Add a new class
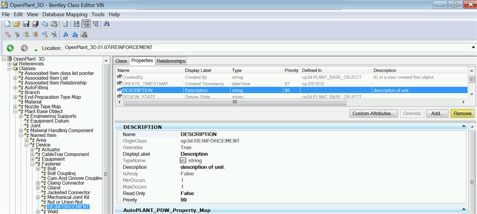The height and width of the screenshot is (214, 477). (8, 34)
